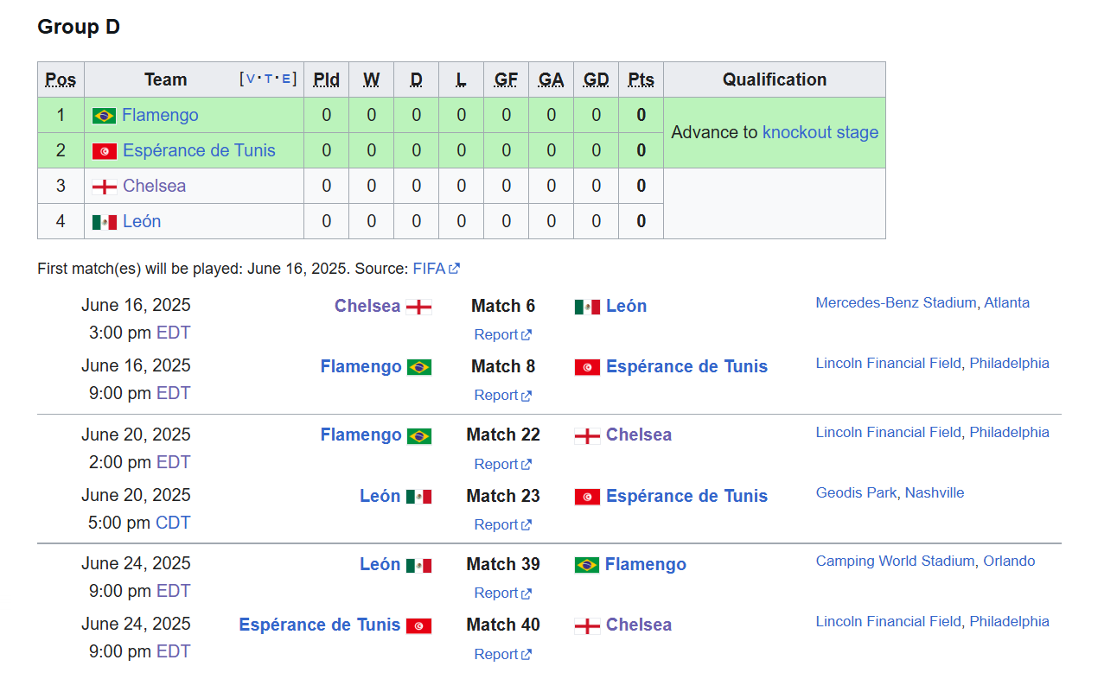Open Match 6 Report link
Viewport: 1117px width, 679px height.
point(496,334)
